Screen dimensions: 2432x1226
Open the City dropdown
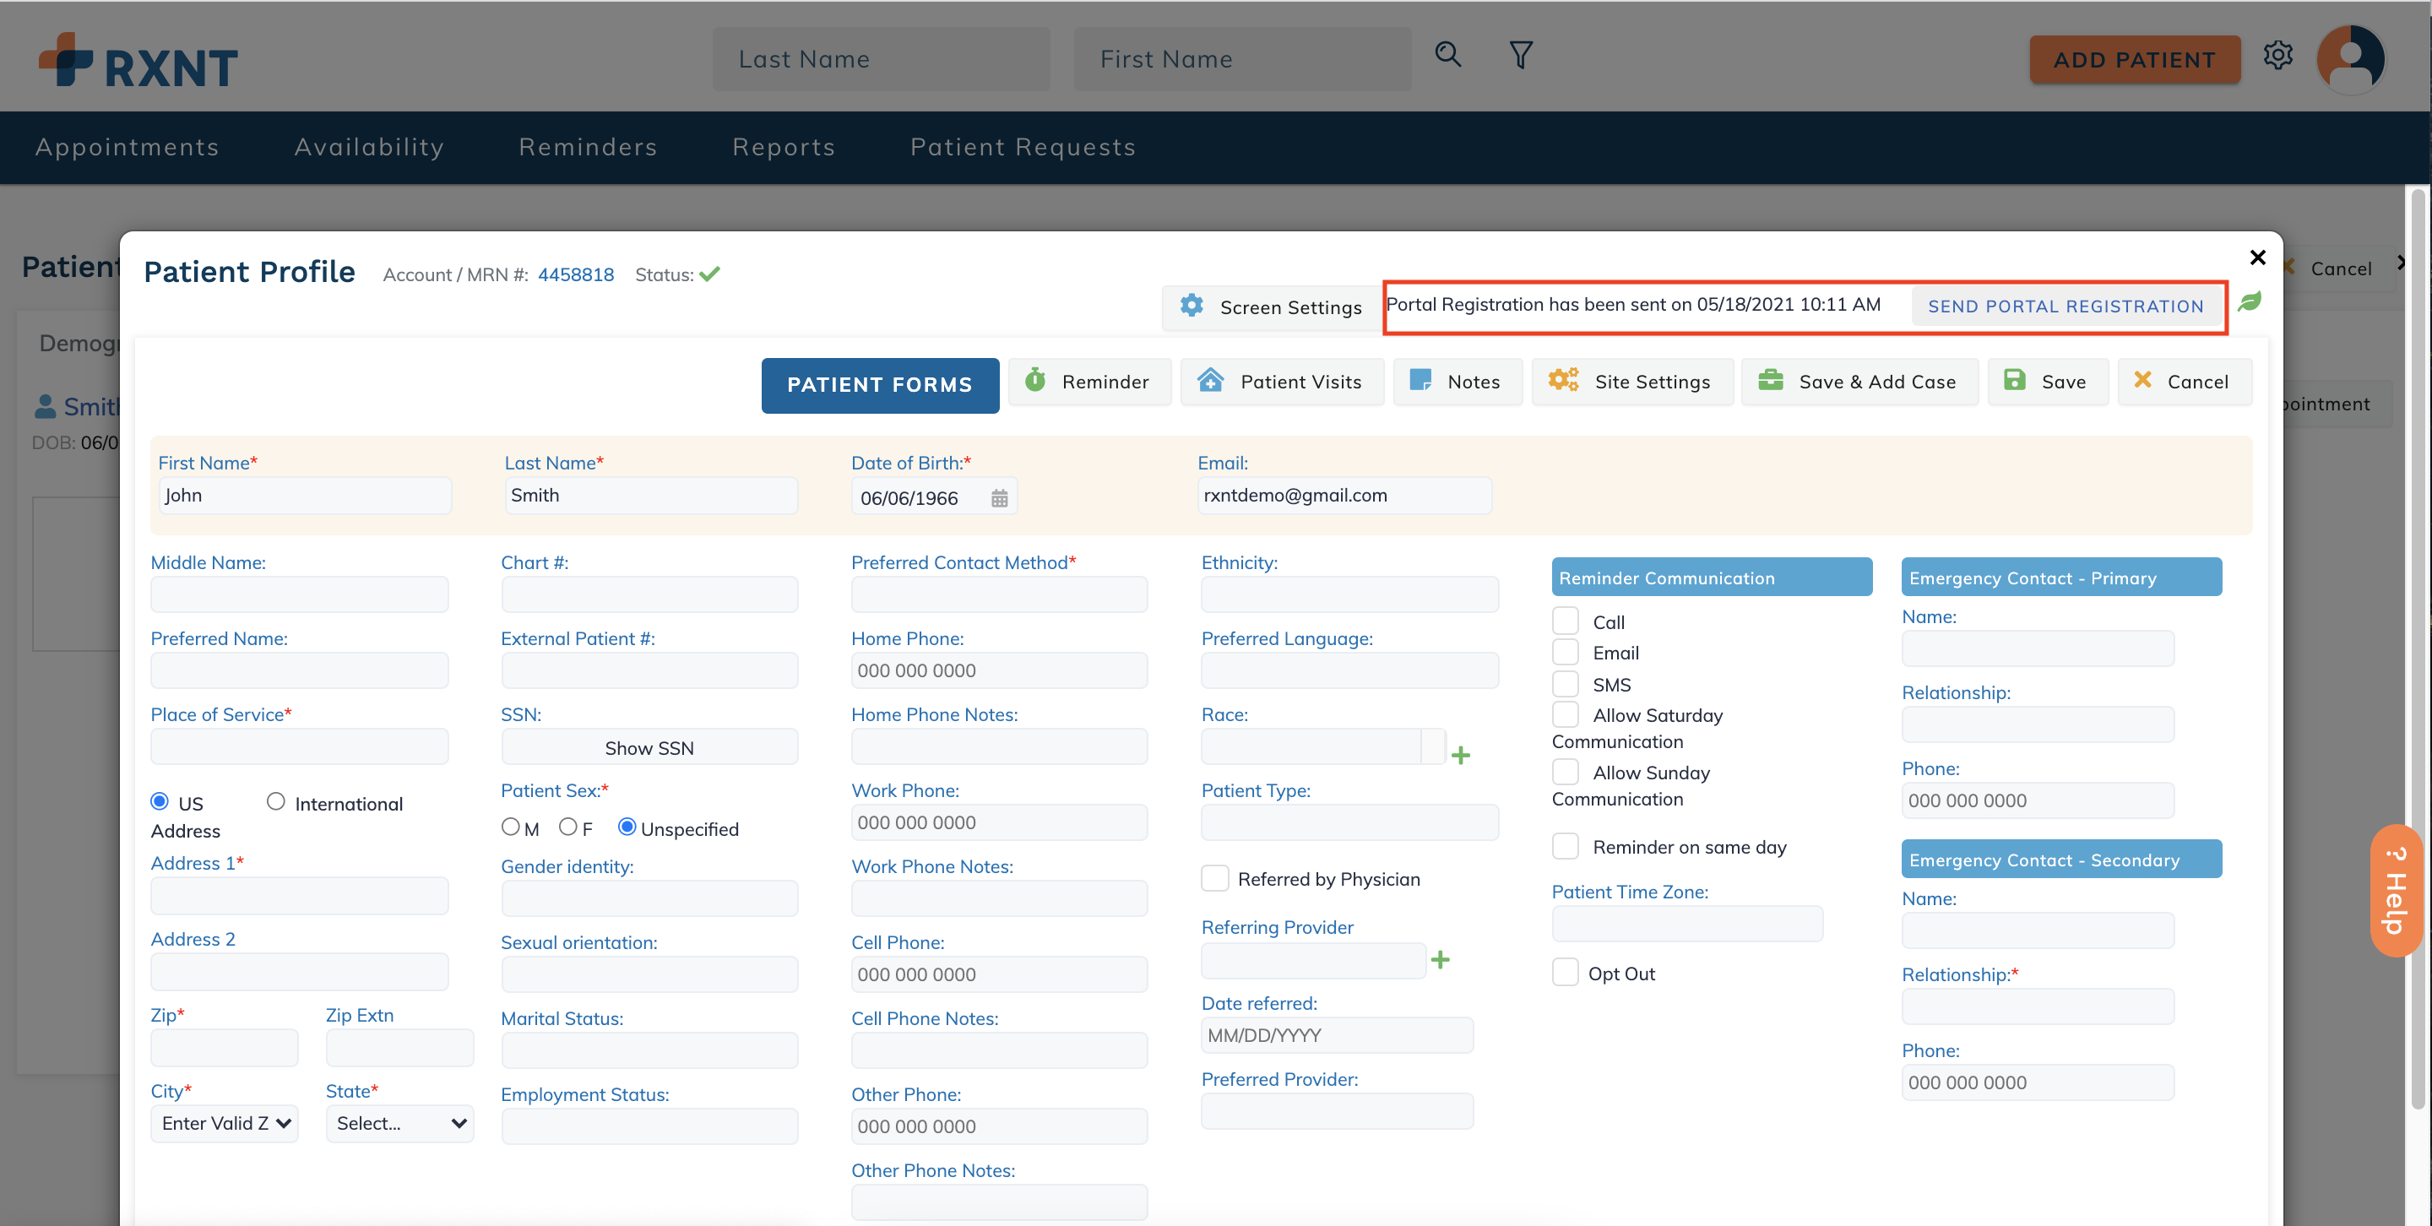(224, 1123)
